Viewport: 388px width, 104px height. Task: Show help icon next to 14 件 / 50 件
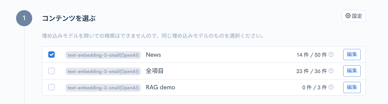pos(331,55)
